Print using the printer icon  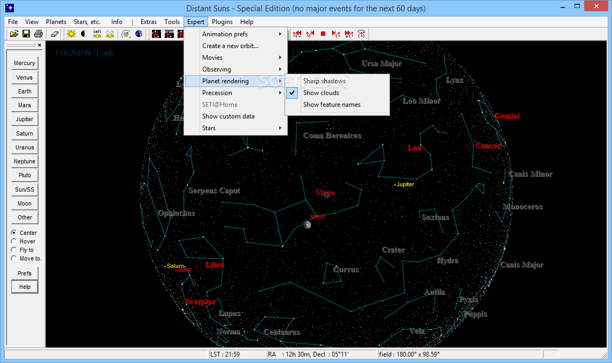pos(39,34)
